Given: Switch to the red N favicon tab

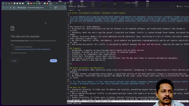Looking at the screenshot, I should coord(31,4).
